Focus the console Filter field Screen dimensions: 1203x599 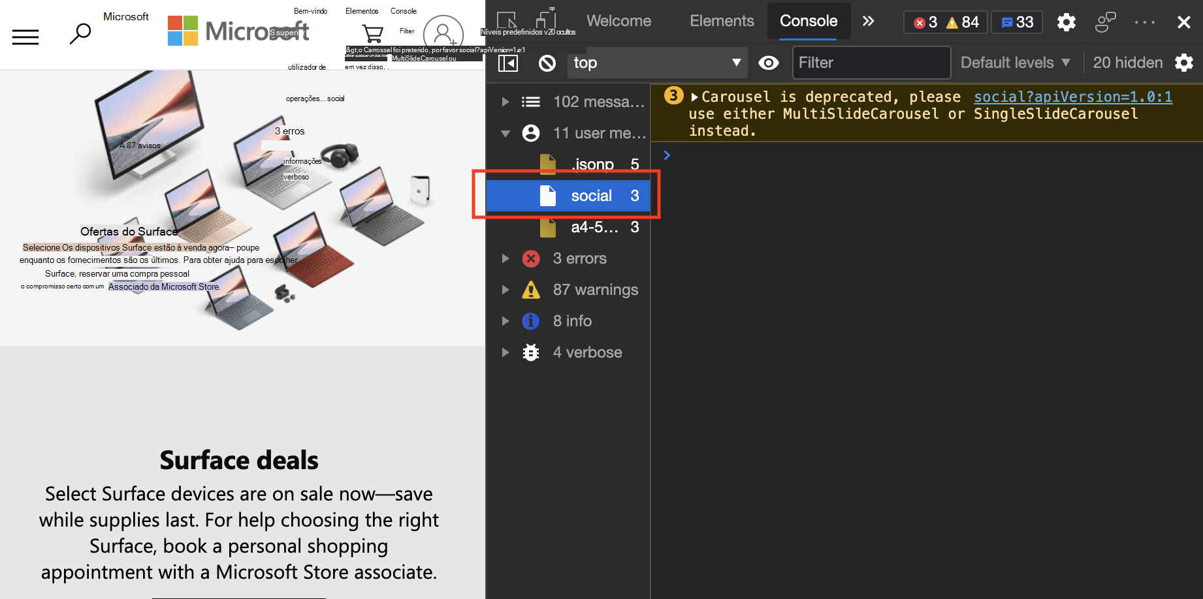[871, 63]
